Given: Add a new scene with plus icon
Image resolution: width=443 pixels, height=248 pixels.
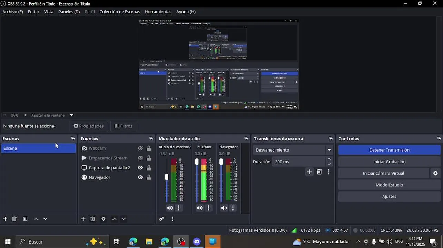Looking at the screenshot, I should 5,219.
